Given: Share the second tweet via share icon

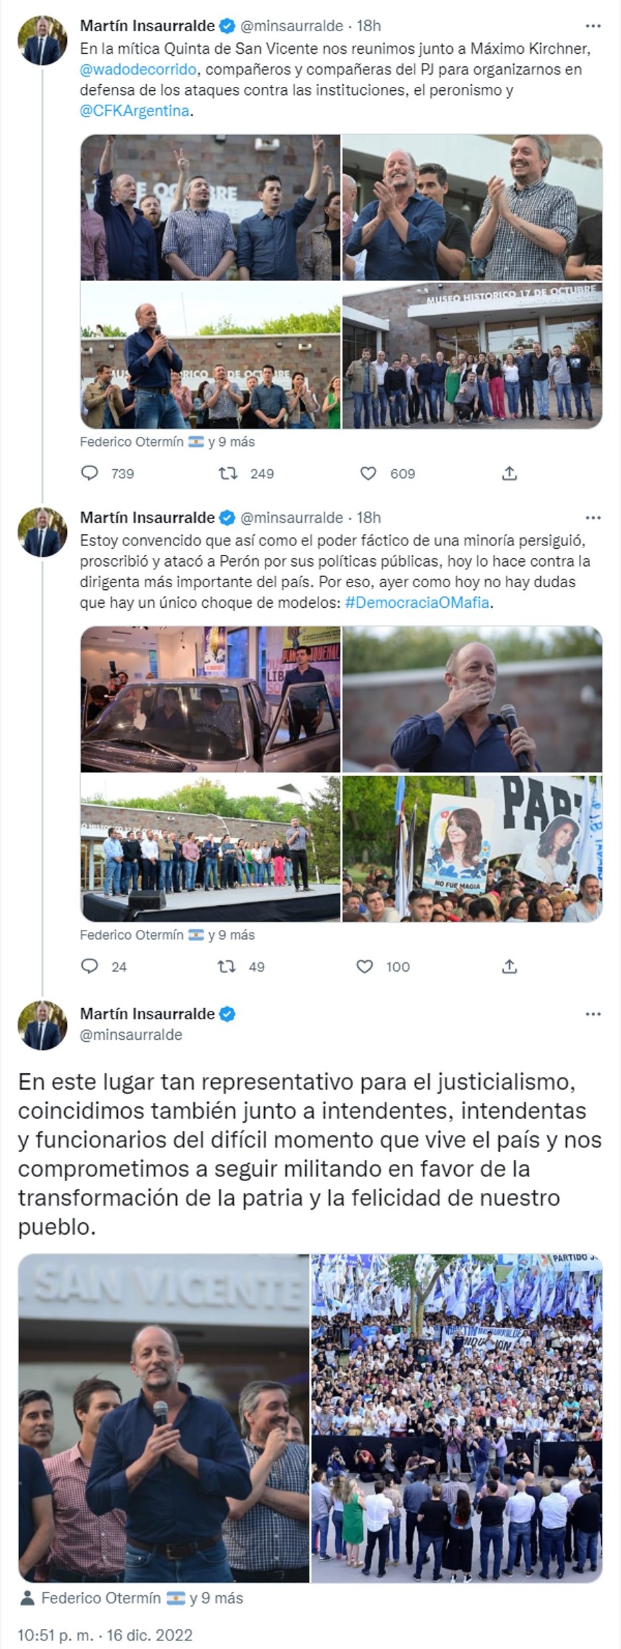Looking at the screenshot, I should [509, 966].
